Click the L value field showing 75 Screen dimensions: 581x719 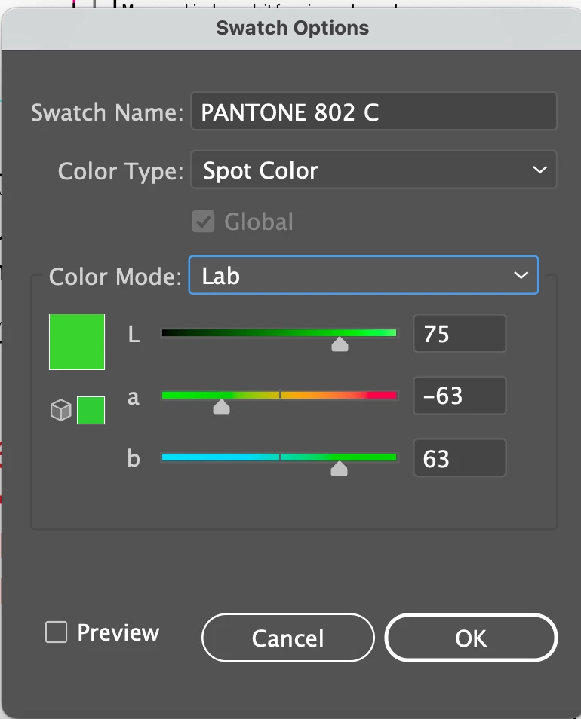point(460,333)
